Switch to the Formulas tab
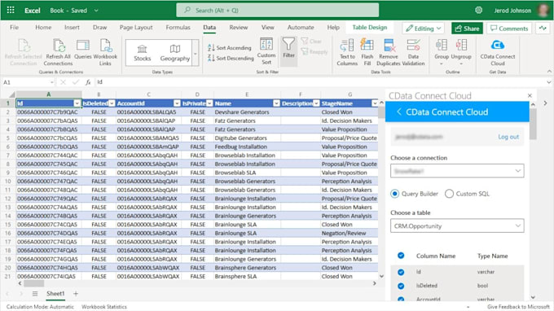 178,27
